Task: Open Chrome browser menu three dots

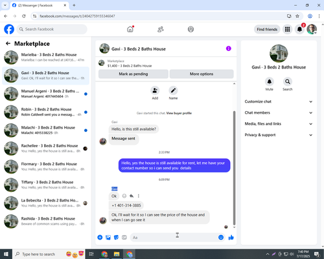Action: pyautogui.click(x=319, y=16)
